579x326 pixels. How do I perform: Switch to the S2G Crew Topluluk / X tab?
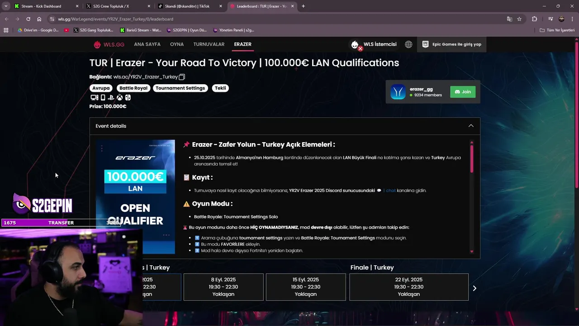click(x=118, y=6)
